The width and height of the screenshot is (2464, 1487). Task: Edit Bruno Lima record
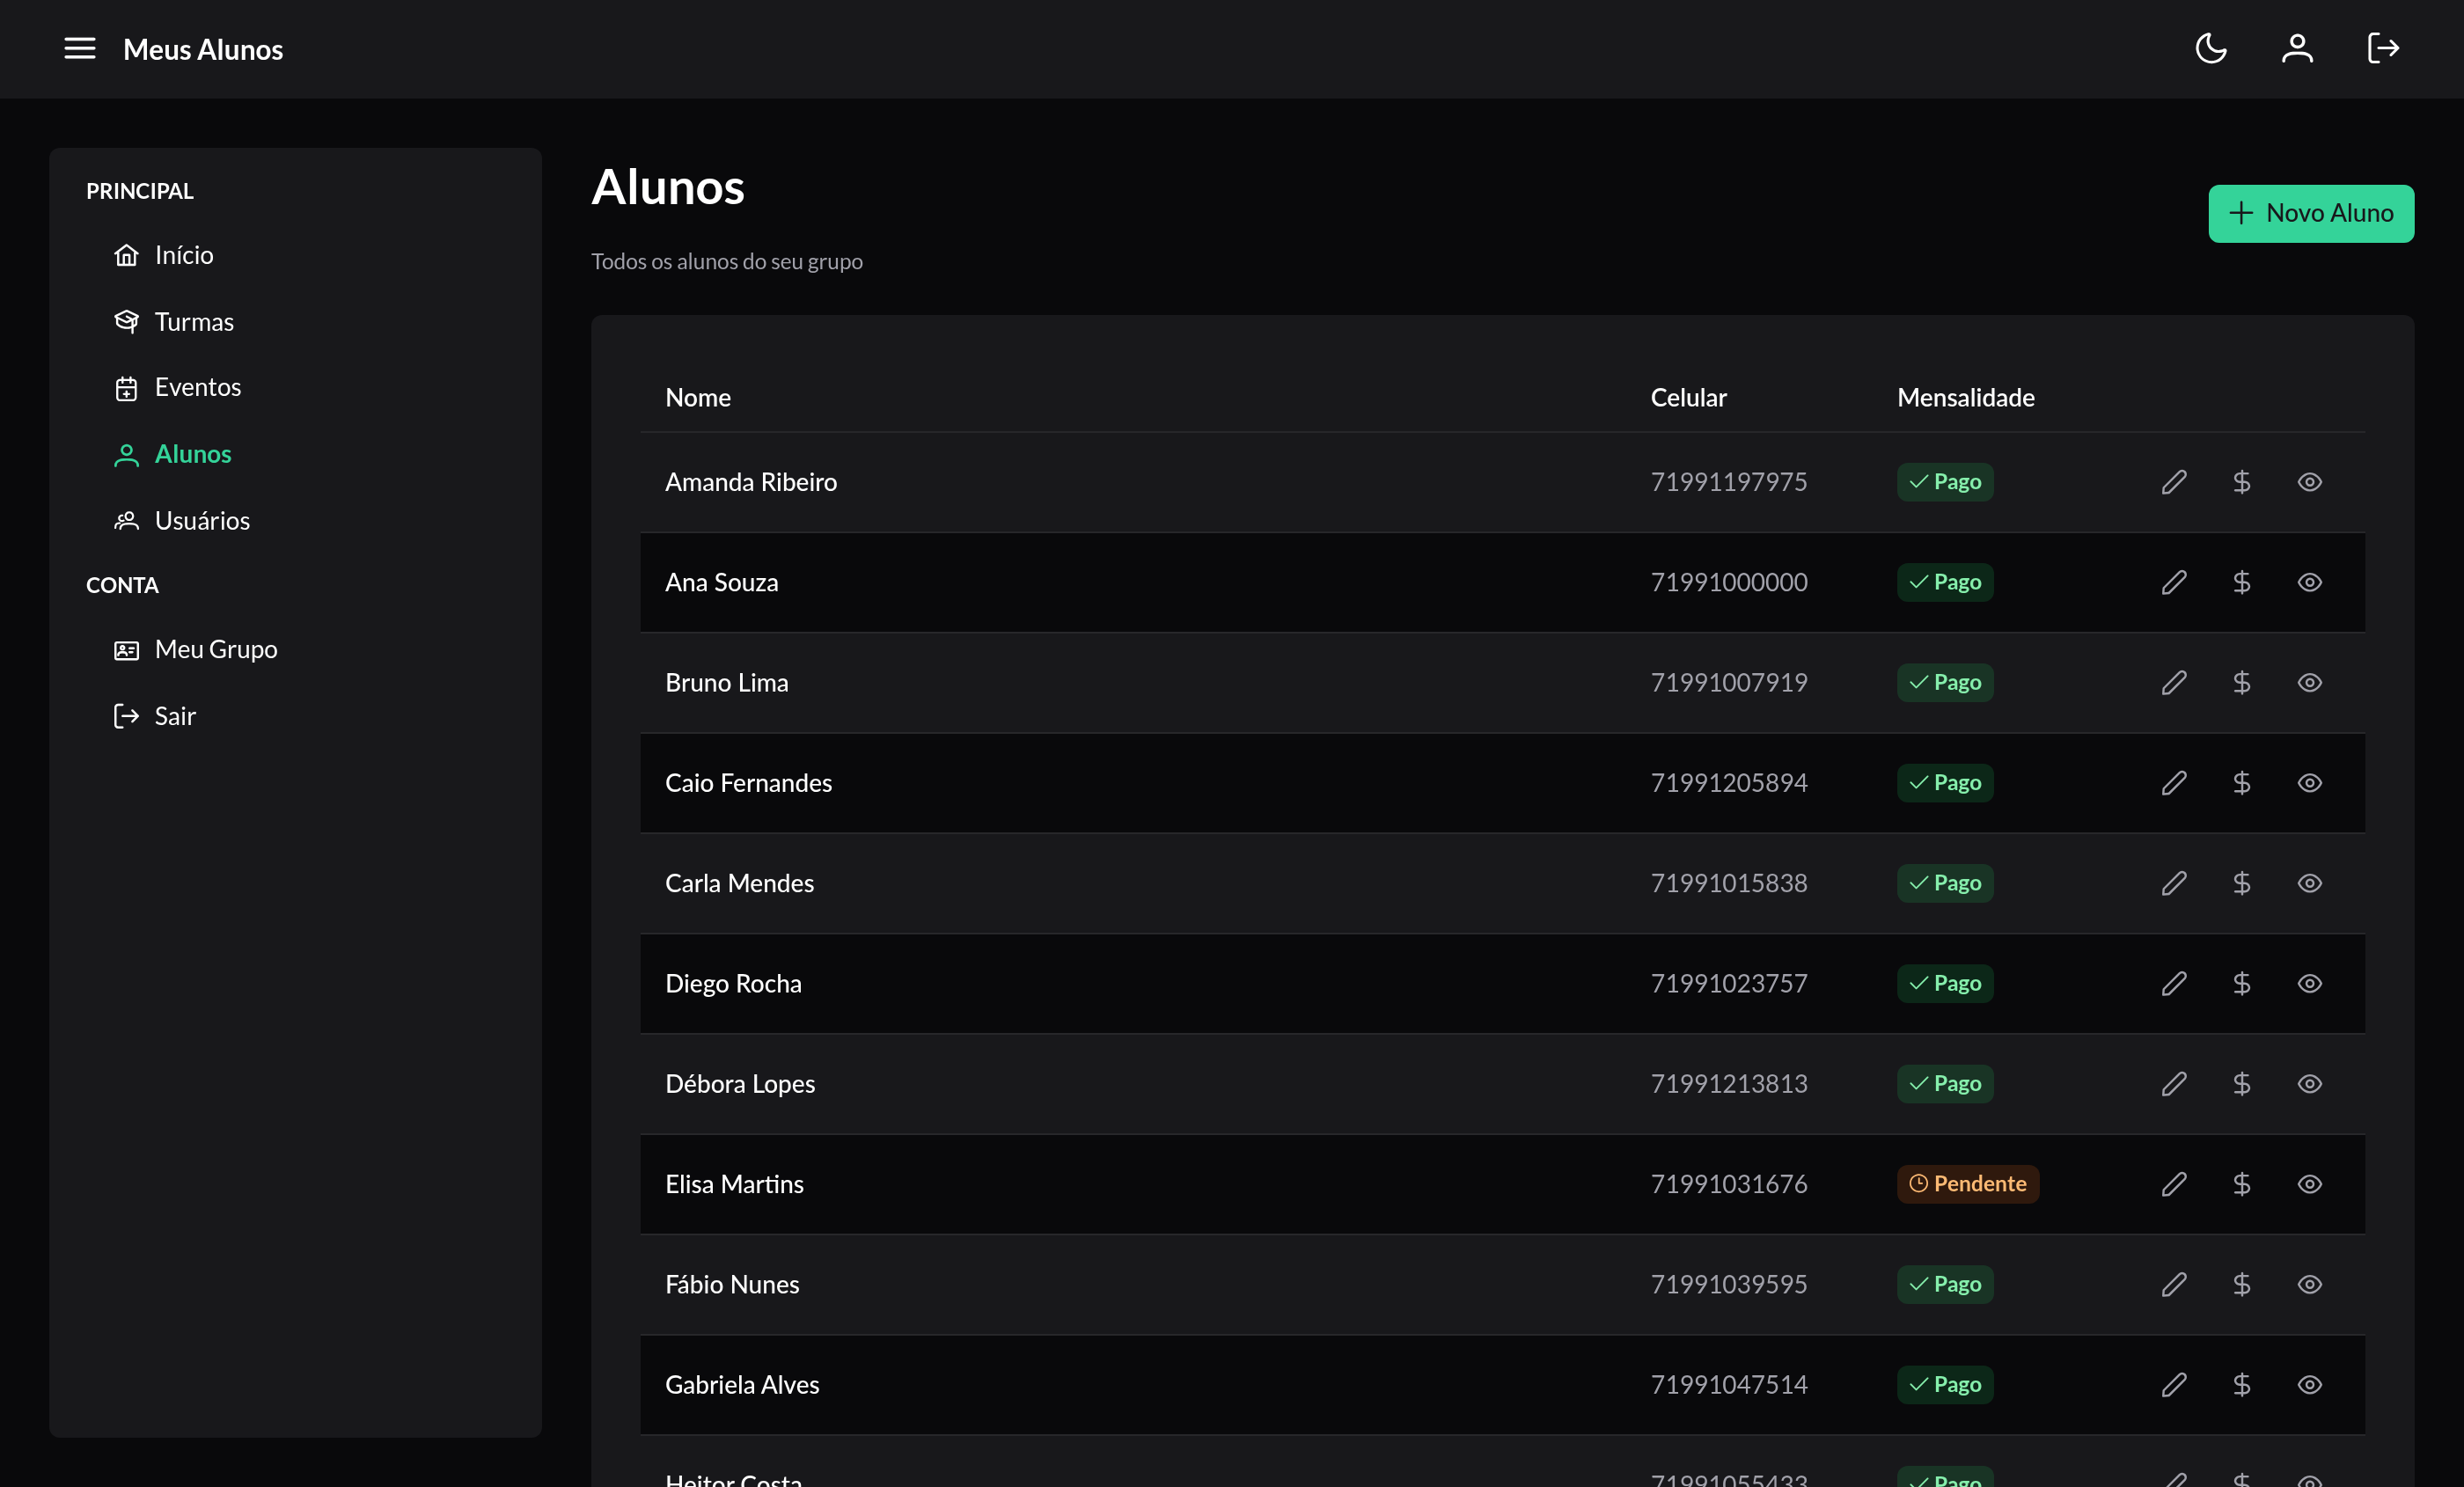click(x=2174, y=682)
